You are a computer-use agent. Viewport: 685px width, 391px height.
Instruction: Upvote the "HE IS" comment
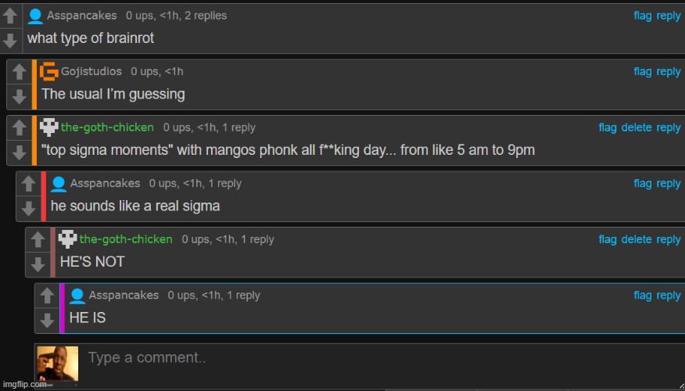[x=47, y=296]
